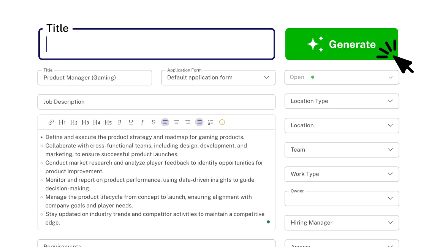The width and height of the screenshot is (440, 247).
Task: Click the insert link icon
Action: click(51, 122)
